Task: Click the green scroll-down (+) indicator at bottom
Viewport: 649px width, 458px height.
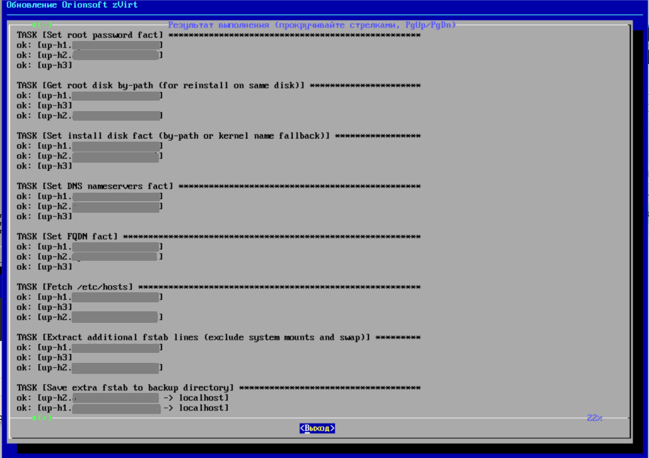Action: (x=42, y=418)
